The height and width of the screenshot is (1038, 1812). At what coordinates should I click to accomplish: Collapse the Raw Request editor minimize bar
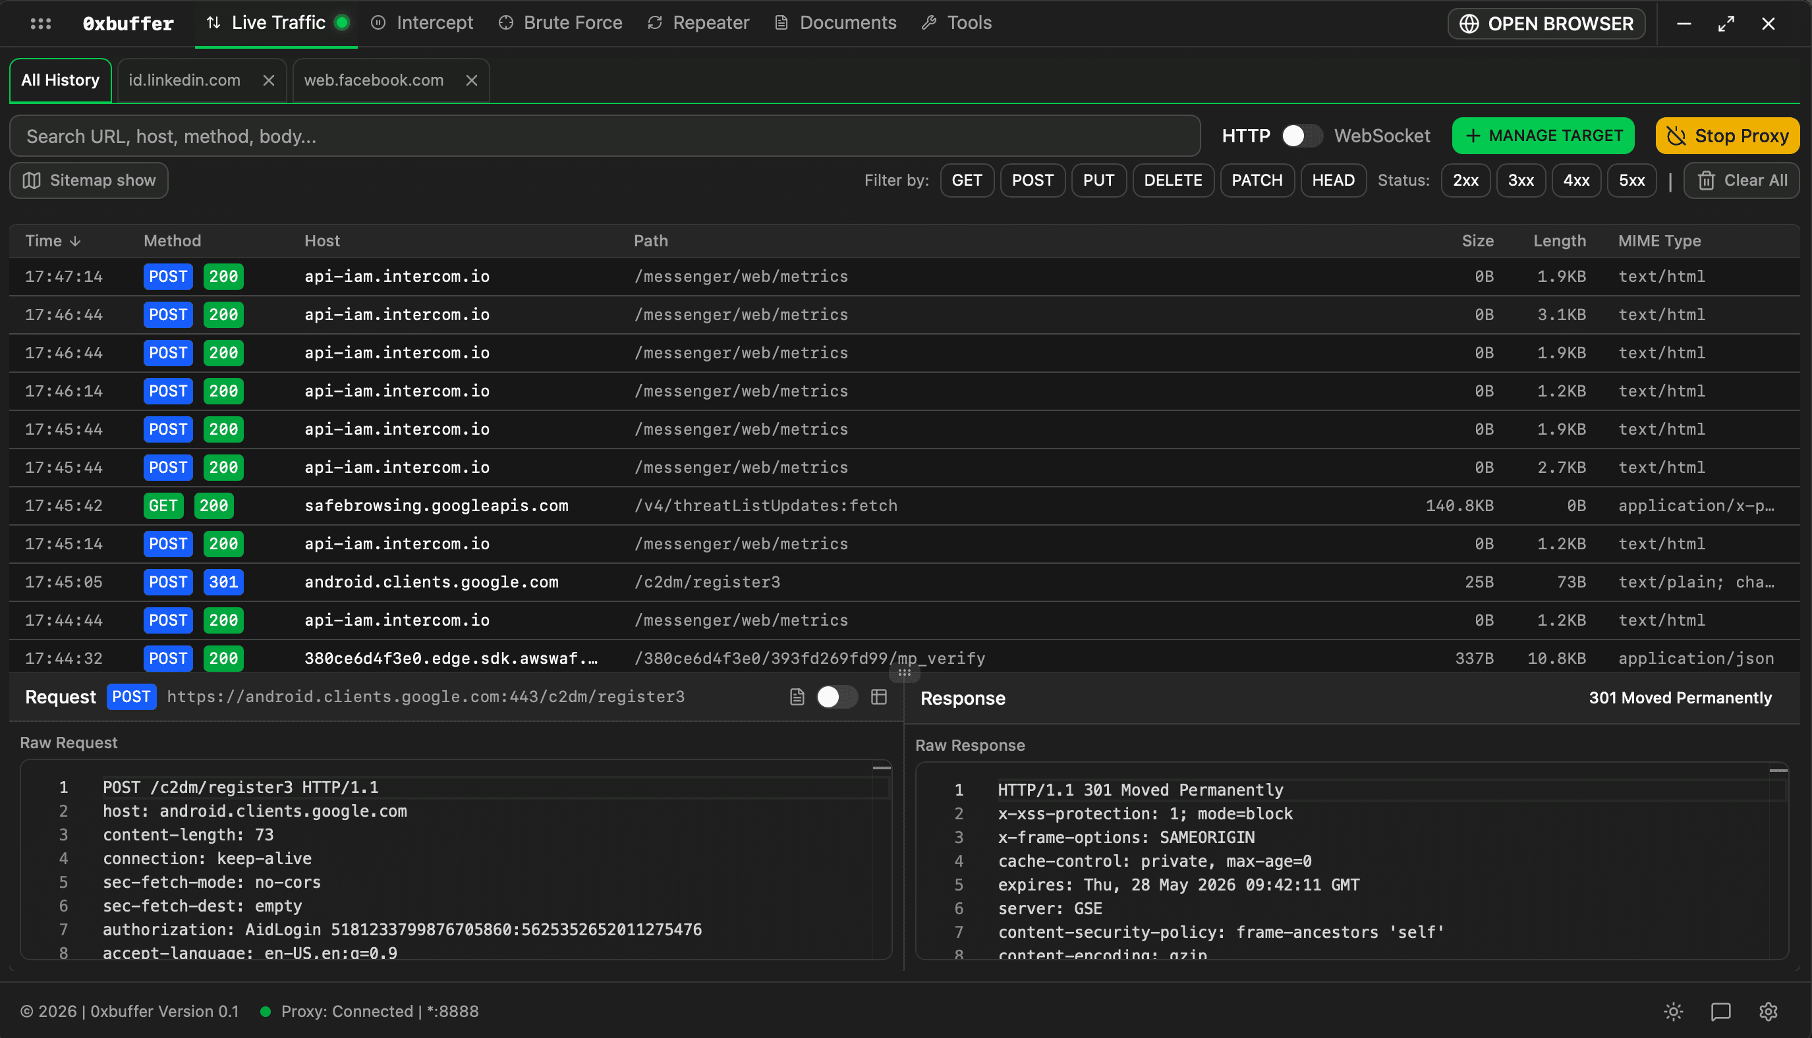(x=882, y=768)
